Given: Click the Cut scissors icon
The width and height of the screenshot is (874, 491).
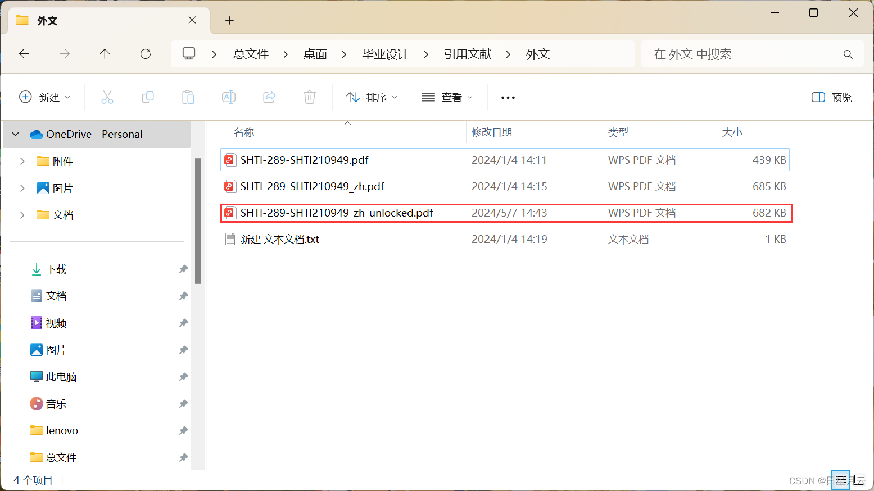Looking at the screenshot, I should click(x=107, y=97).
